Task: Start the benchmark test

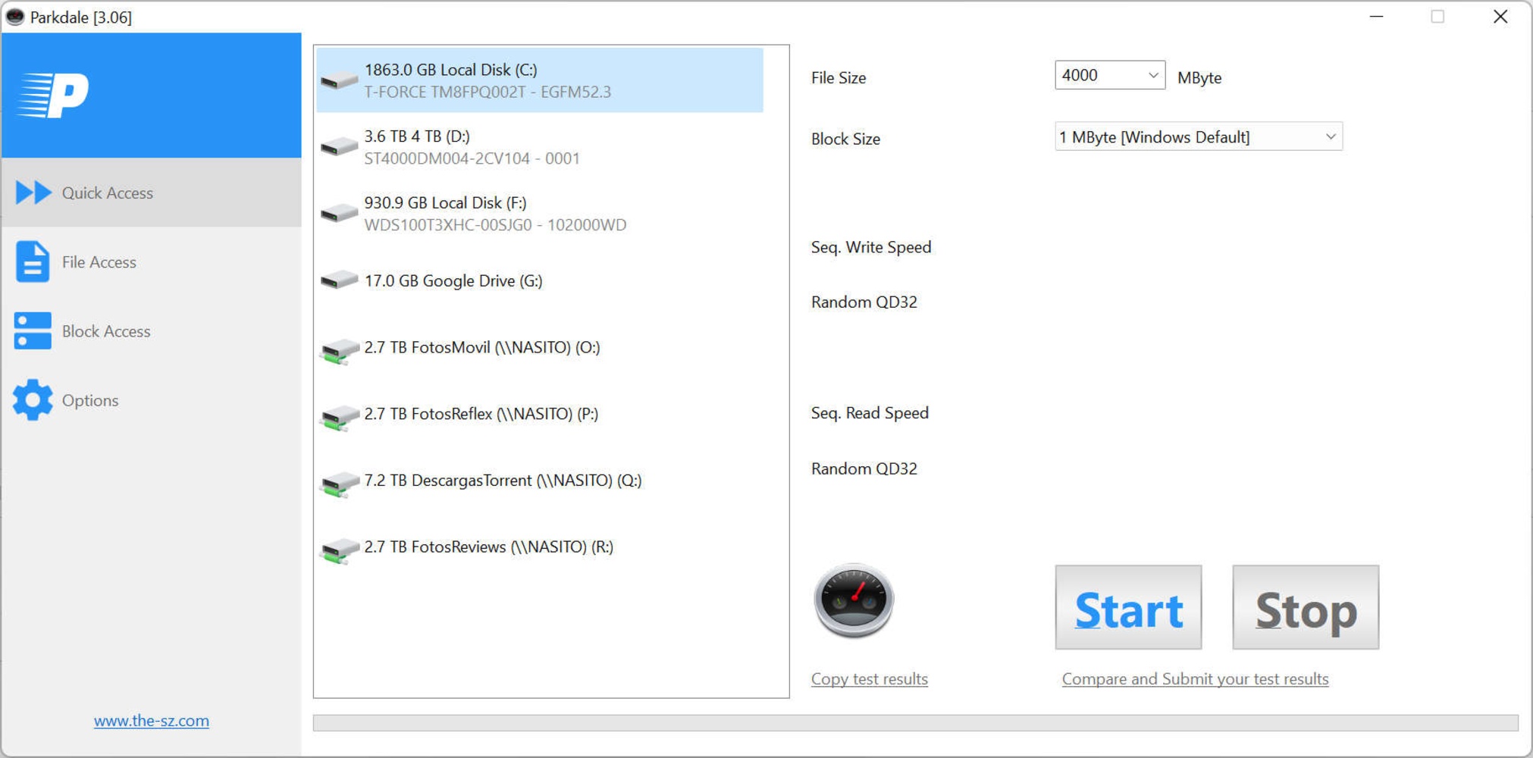Action: point(1128,607)
